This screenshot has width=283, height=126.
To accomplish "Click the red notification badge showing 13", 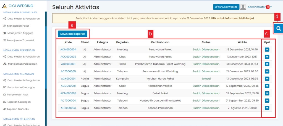I will point(268,7).
